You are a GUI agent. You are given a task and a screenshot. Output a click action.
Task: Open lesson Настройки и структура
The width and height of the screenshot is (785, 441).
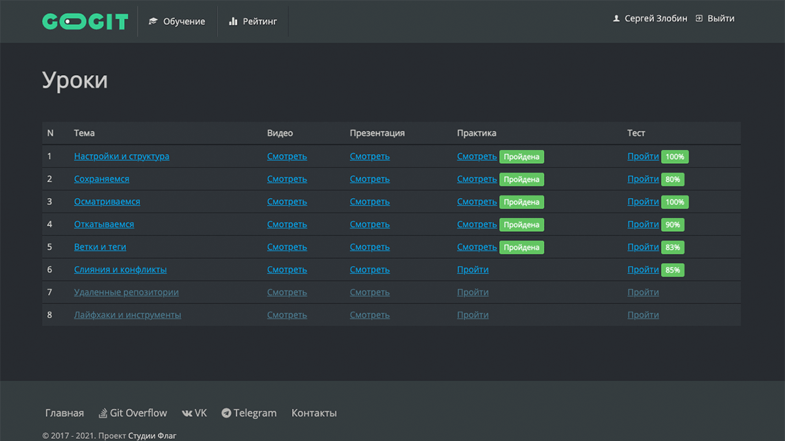click(121, 156)
